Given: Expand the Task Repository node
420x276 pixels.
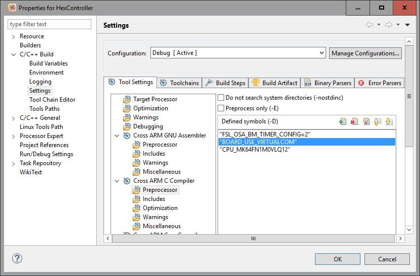Looking at the screenshot, I should 14,164.
